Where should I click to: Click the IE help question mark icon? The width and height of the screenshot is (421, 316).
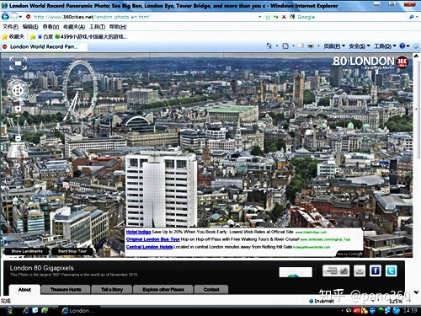tap(402, 46)
